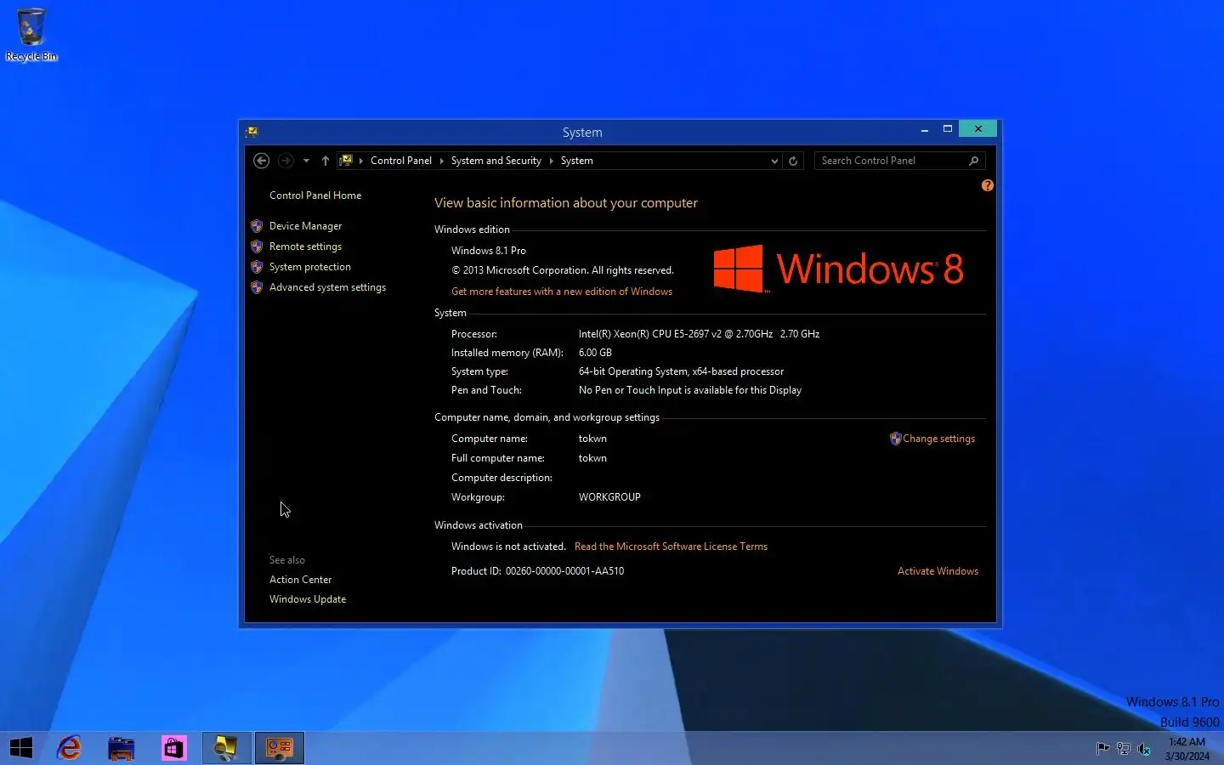The height and width of the screenshot is (765, 1224).
Task: Minimize the System window
Action: [924, 129]
